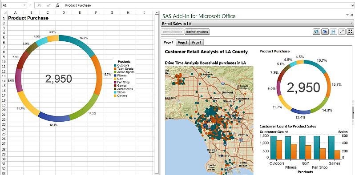This screenshot has height=175, width=355.
Task: Click the Customer Count to Product Sales title
Action: [x=287, y=126]
